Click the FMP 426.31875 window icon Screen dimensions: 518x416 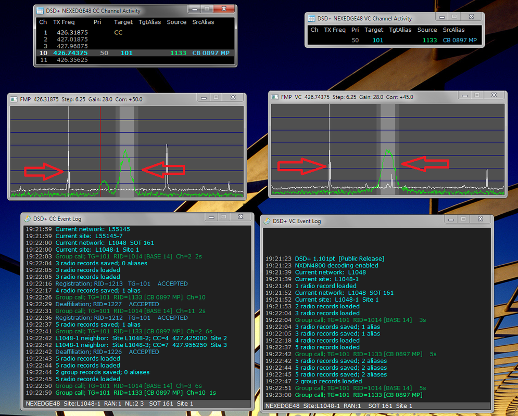click(x=14, y=99)
